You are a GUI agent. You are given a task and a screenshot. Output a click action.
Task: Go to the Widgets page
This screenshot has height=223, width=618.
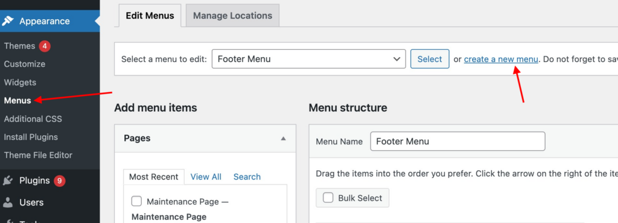20,82
